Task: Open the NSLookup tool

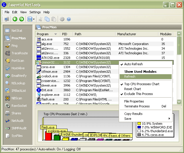Action: 15,83
